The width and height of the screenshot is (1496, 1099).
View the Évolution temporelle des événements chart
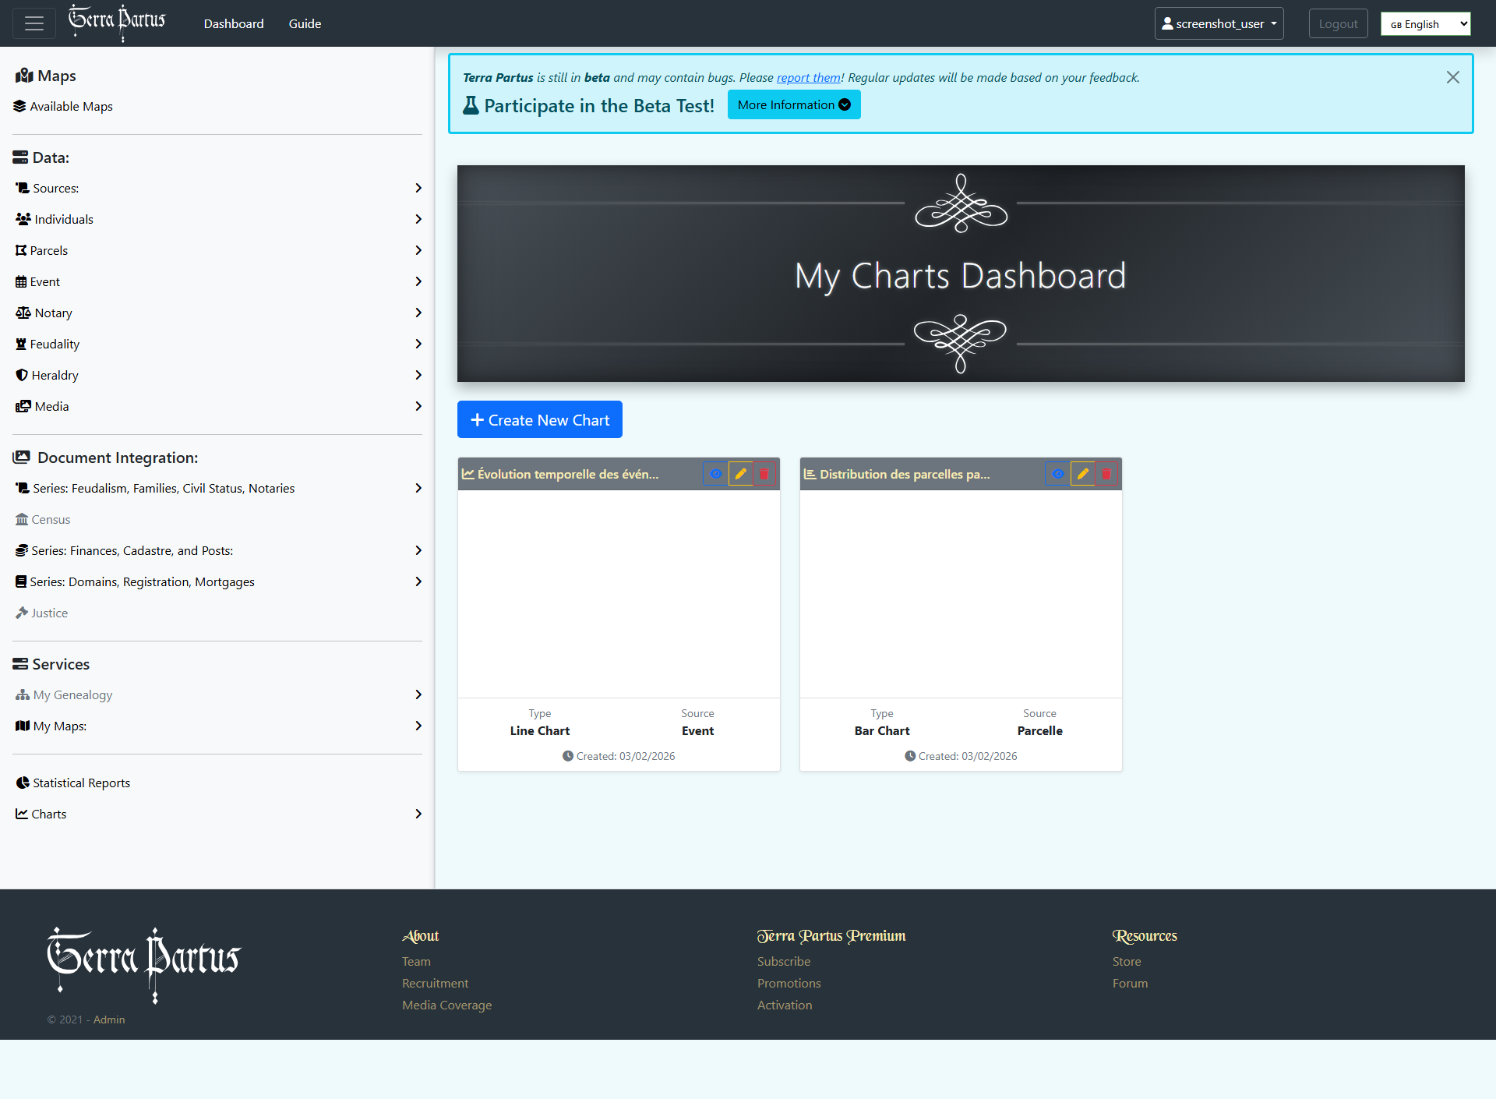(715, 473)
